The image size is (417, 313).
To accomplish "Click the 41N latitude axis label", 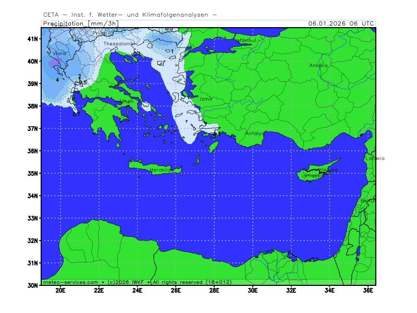I will pos(33,39).
